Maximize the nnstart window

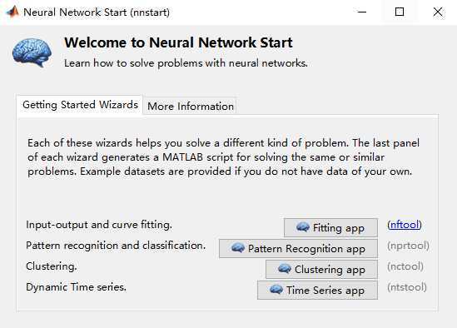point(400,12)
